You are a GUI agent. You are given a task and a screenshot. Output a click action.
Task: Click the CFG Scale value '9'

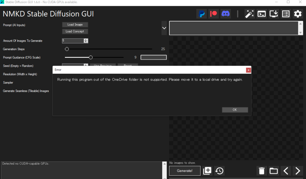tap(135, 57)
